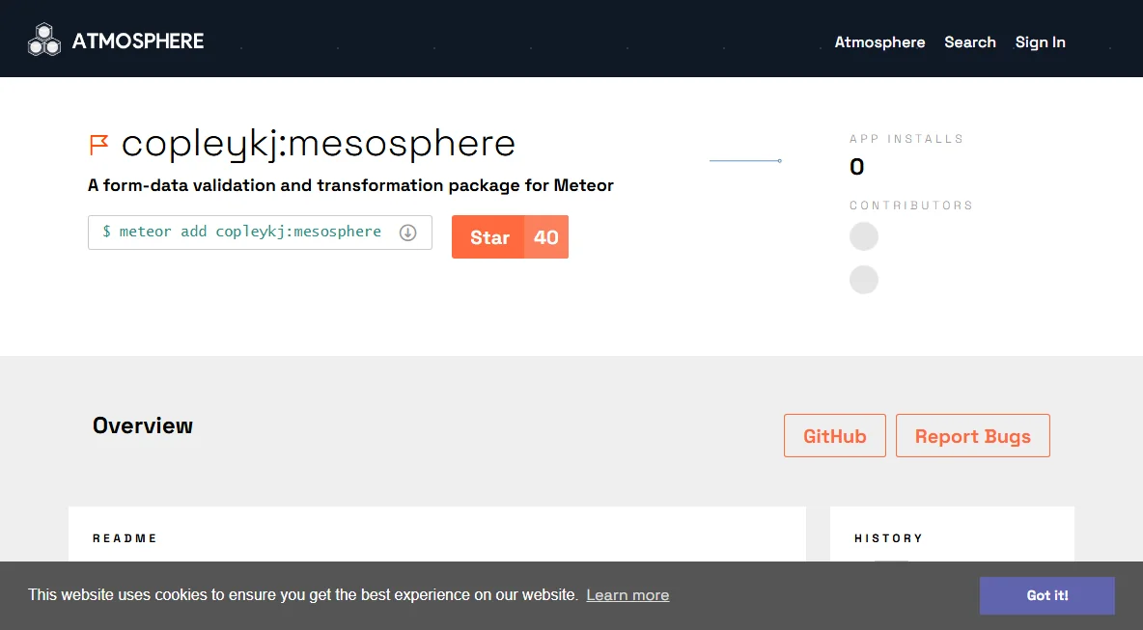Click the ATMOSPHERE wordmark in header
This screenshot has height=630, width=1143.
(138, 41)
